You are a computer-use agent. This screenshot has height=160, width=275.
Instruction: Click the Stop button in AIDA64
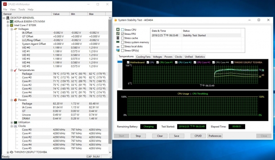coord(138,136)
